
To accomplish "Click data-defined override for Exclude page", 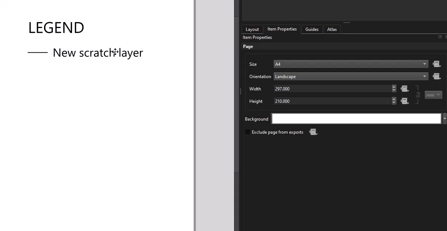I will 313,132.
